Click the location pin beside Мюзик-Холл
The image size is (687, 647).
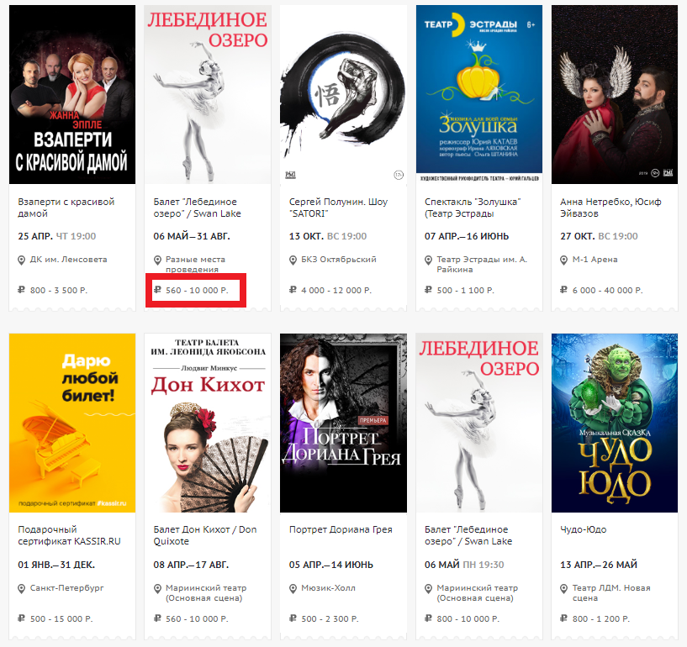[293, 589]
